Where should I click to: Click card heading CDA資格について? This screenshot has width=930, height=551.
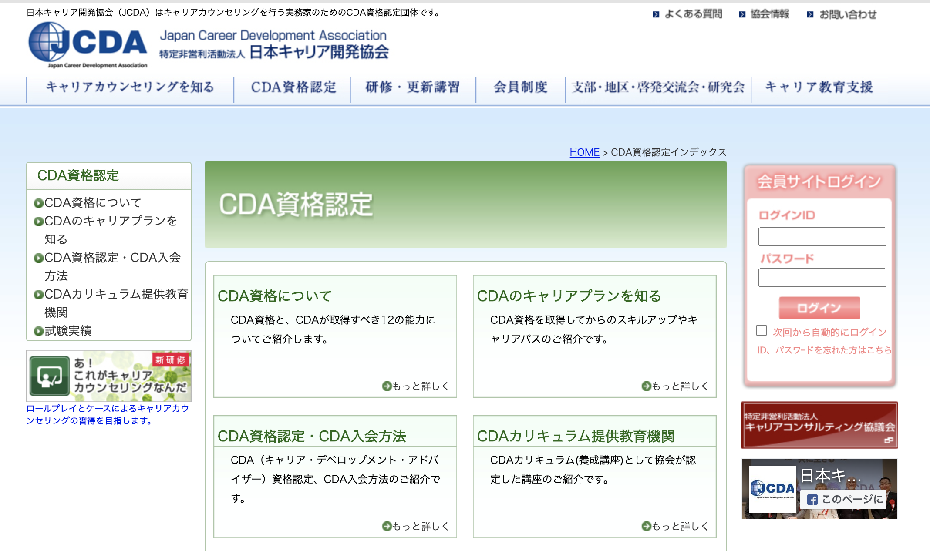point(274,296)
